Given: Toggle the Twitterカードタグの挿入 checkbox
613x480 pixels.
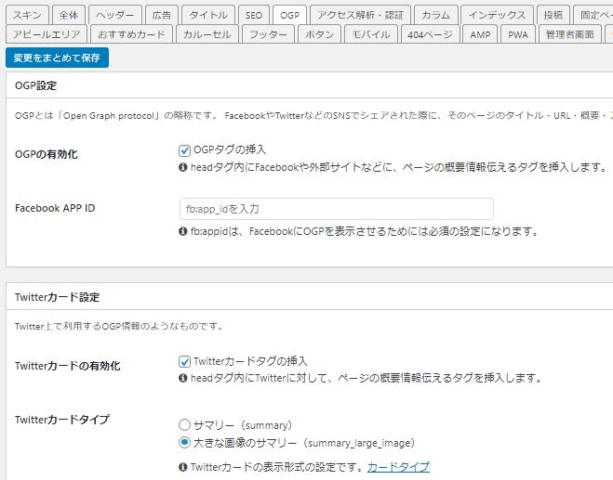Looking at the screenshot, I should point(184,362).
